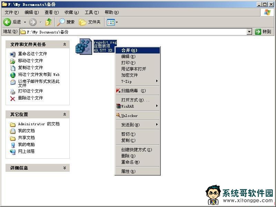Image resolution: width=276 pixels, height=207 pixels.
Task: Expand the Details panel section
Action: click(x=65, y=168)
